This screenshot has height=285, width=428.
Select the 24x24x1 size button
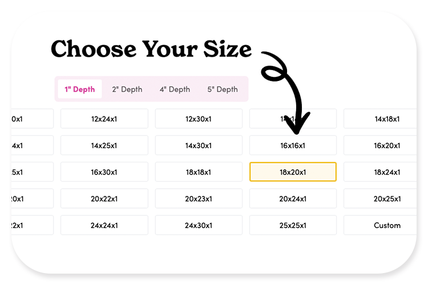coord(104,225)
